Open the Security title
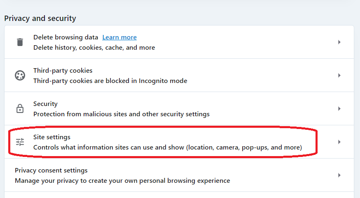The width and height of the screenshot is (360, 198). (45, 104)
